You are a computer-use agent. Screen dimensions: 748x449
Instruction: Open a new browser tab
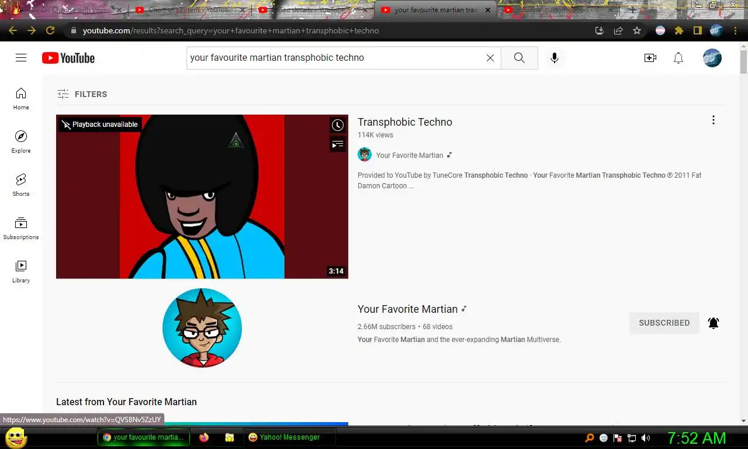(x=632, y=10)
